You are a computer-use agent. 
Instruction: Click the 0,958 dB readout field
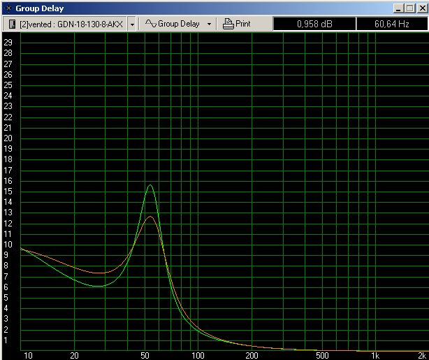(x=314, y=24)
